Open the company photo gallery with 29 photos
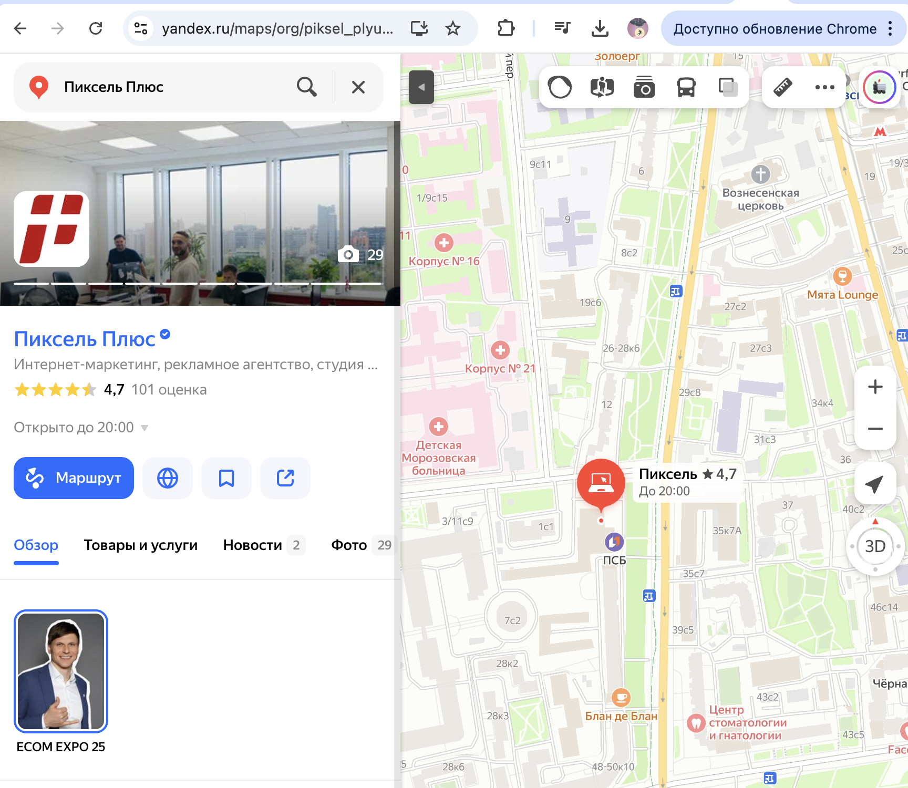The width and height of the screenshot is (908, 788). tap(360, 255)
